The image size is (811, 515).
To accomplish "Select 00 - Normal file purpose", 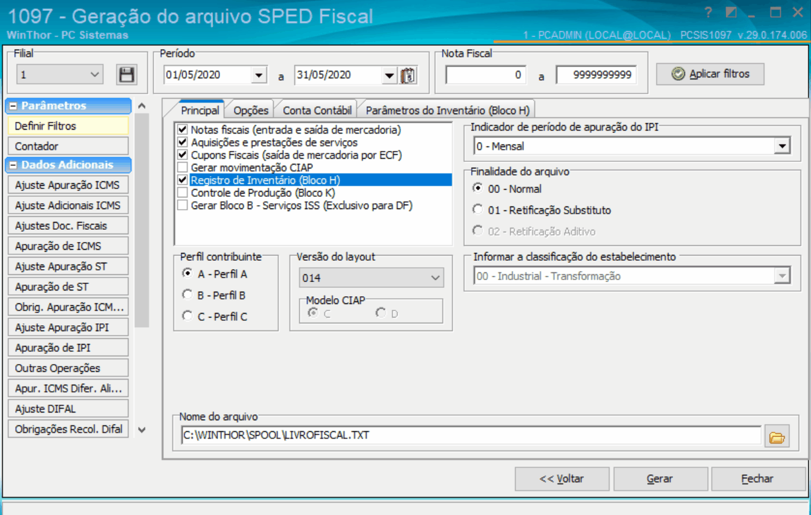I will 477,188.
